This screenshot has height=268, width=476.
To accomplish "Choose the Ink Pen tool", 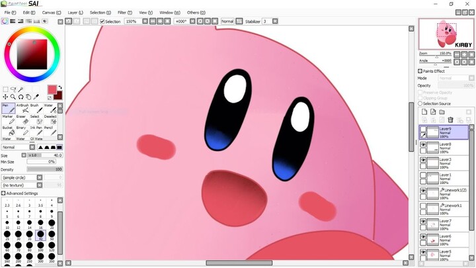I will [x=36, y=131].
